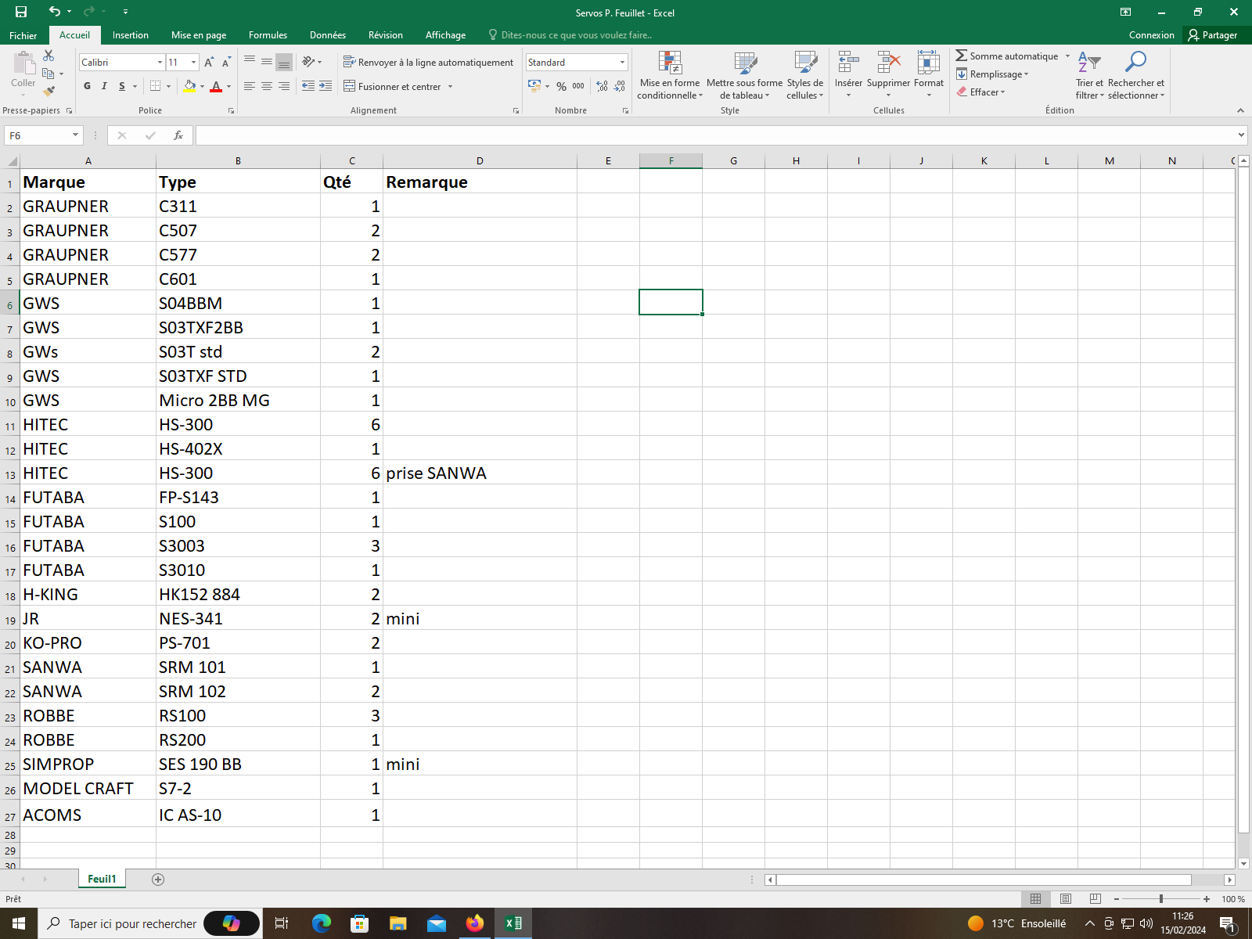
Task: Open the Excel app in the taskbar
Action: coord(513,923)
